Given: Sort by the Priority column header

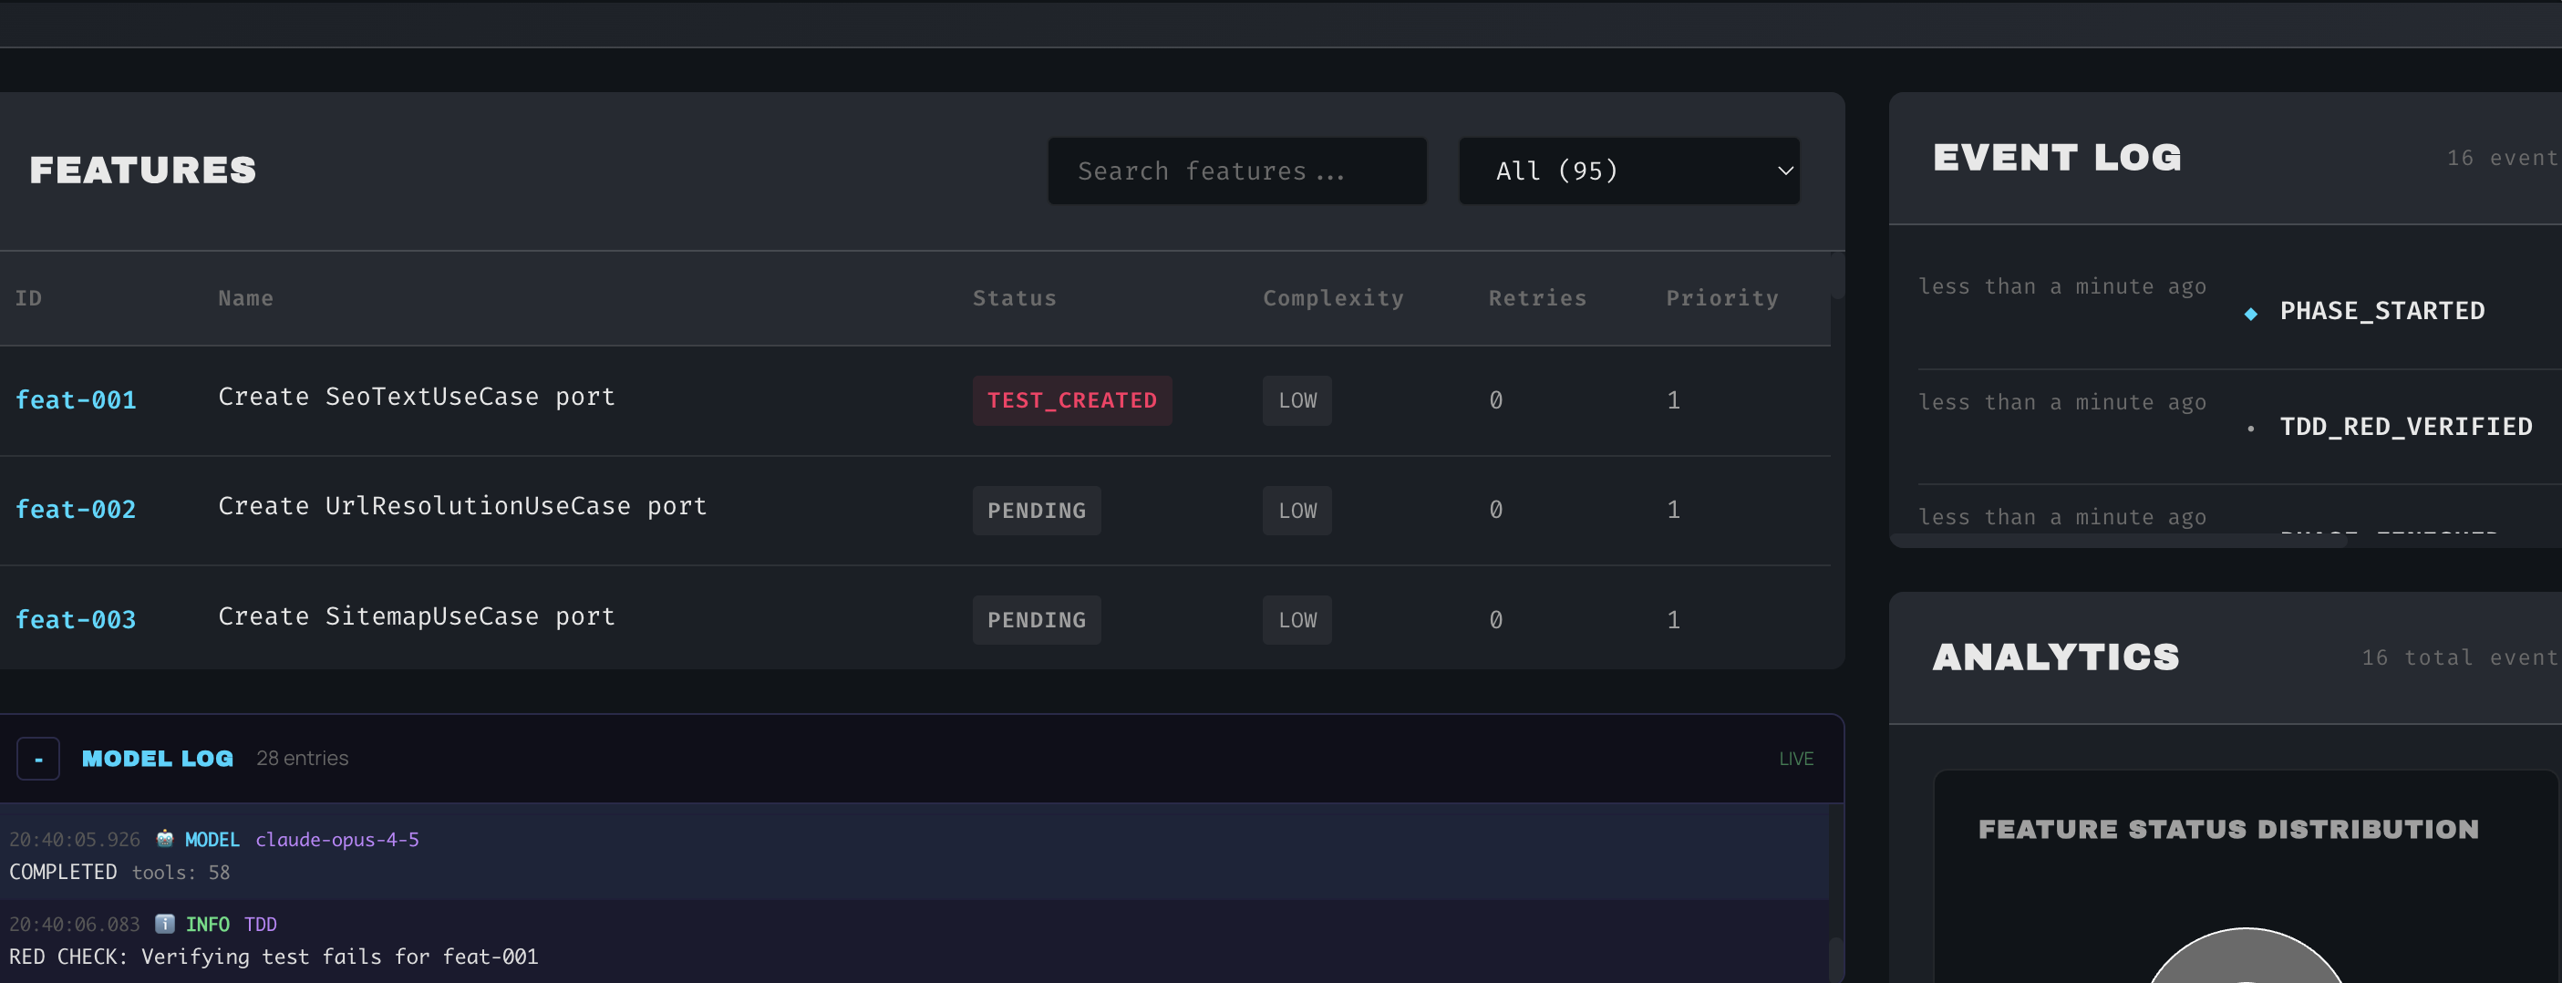Looking at the screenshot, I should tap(1722, 297).
